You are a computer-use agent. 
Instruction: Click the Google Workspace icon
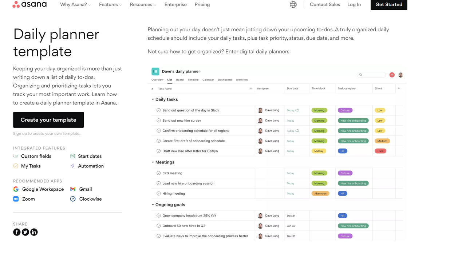[16, 189]
